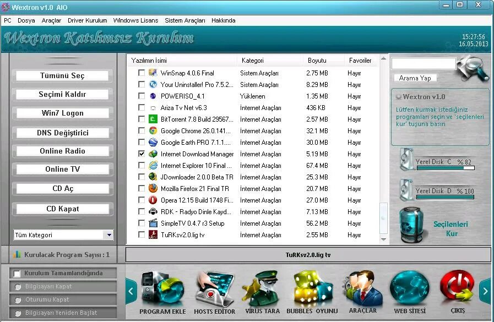Image resolution: width=494 pixels, height=322 pixels.
Task: Click the Seçimi Kaldır button
Action: click(62, 94)
